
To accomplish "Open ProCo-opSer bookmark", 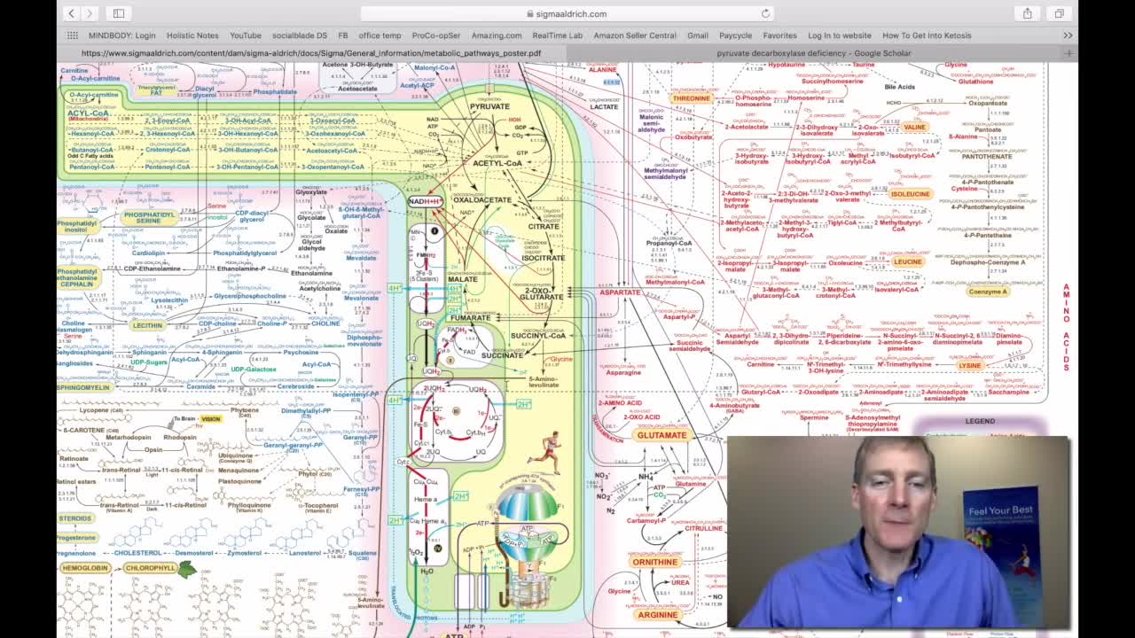I will click(436, 35).
